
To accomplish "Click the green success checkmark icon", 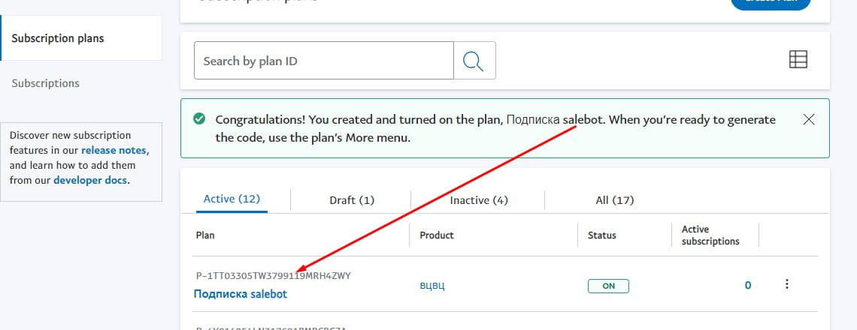I will 199,119.
